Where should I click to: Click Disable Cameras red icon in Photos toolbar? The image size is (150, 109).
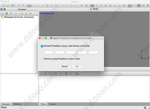click(x=45, y=74)
